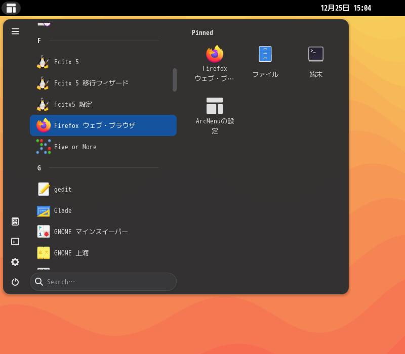Image resolution: width=405 pixels, height=354 pixels.
Task: Open the terminal shortcut in left sidebar
Action: pos(15,242)
